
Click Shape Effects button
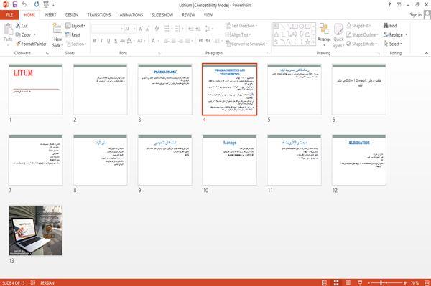coord(361,44)
